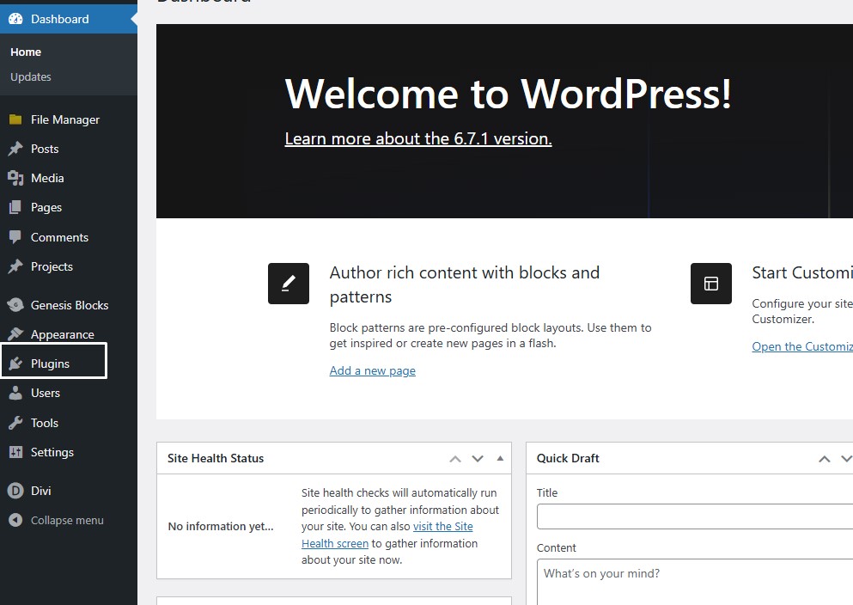This screenshot has width=853, height=605.
Task: Open the Updates submenu item
Action: click(30, 77)
